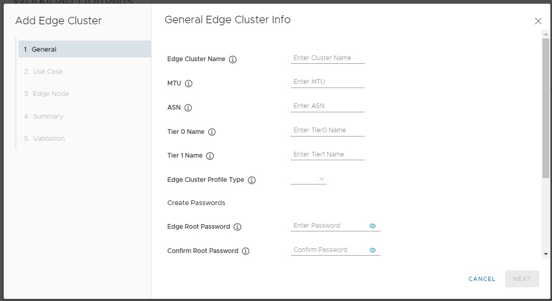552x301 pixels.
Task: Select the General step in wizard
Action: click(x=84, y=49)
